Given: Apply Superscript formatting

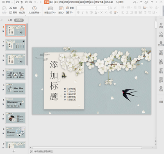Looking at the screenshot, I should tap(102, 12).
